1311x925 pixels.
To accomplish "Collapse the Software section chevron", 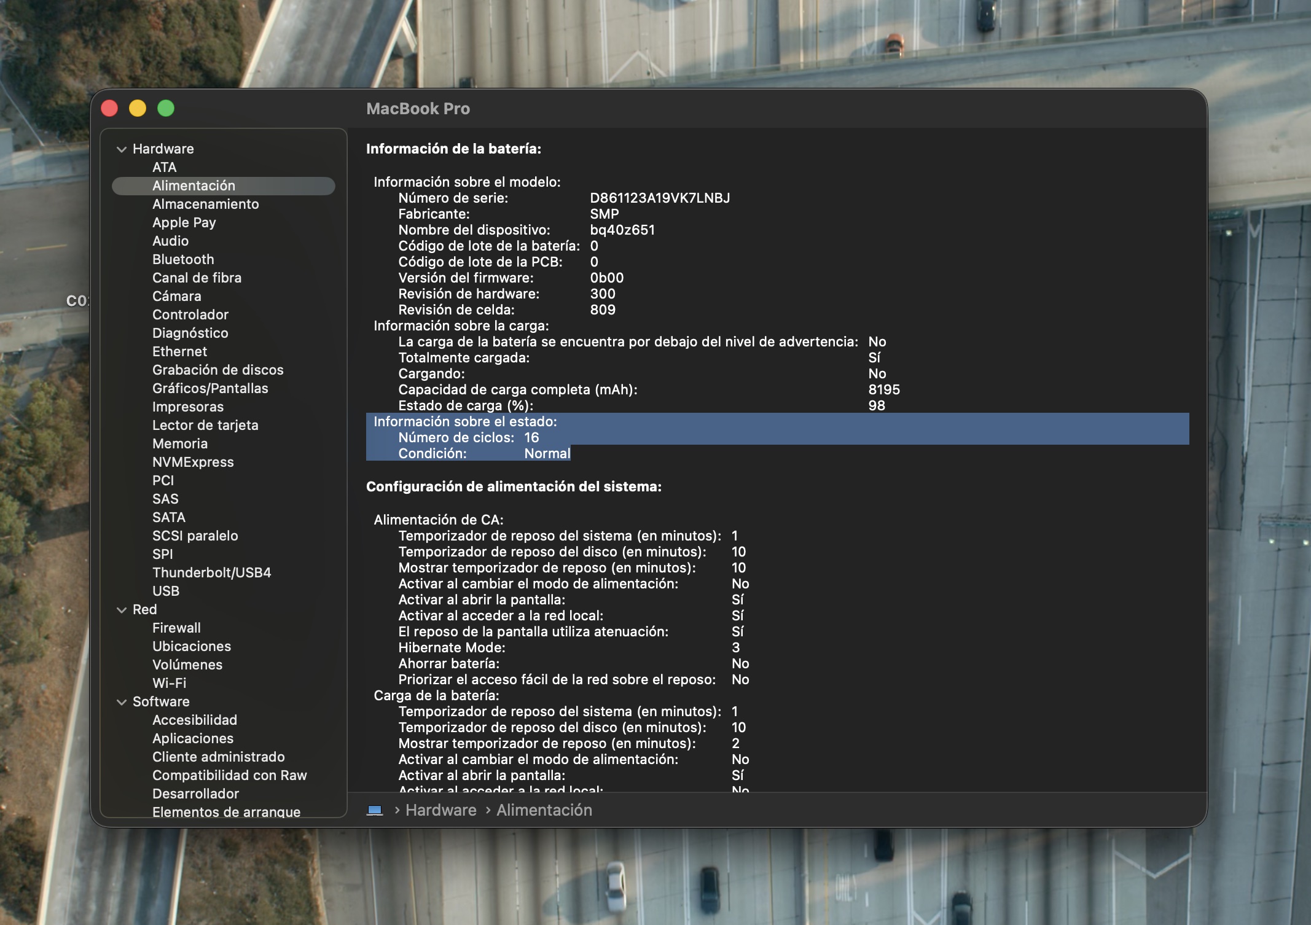I will pyautogui.click(x=122, y=702).
